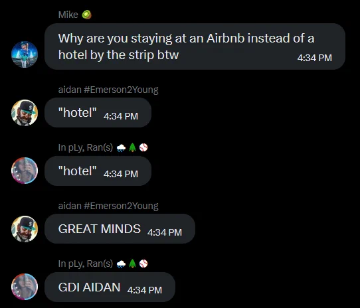The height and width of the screenshot is (308, 360).
Task: Click the avatar beside GDI AIDAN
Action: click(x=25, y=287)
